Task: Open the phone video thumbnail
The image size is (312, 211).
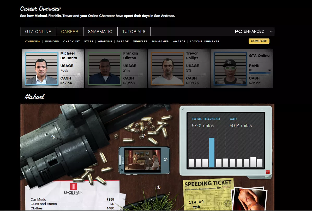Action: click(x=142, y=160)
